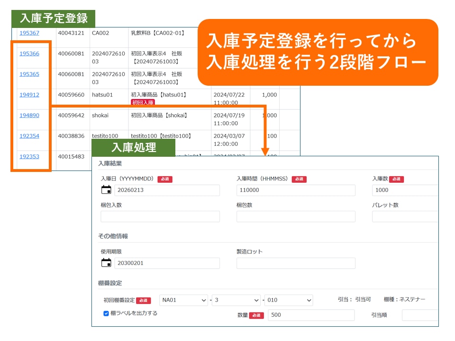
Task: Open record link 192353
Action: tap(29, 156)
